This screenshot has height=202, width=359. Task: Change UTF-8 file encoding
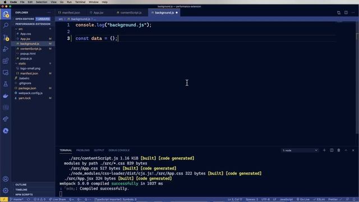[x=265, y=200]
